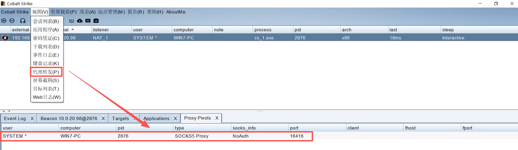This screenshot has height=150, width=518.
Task: Select 目标列表(T) from the menu
Action: click(x=47, y=89)
